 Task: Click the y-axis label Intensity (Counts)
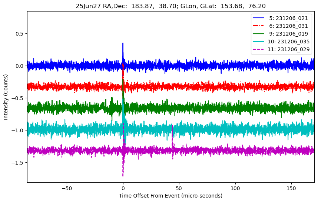point(6,97)
